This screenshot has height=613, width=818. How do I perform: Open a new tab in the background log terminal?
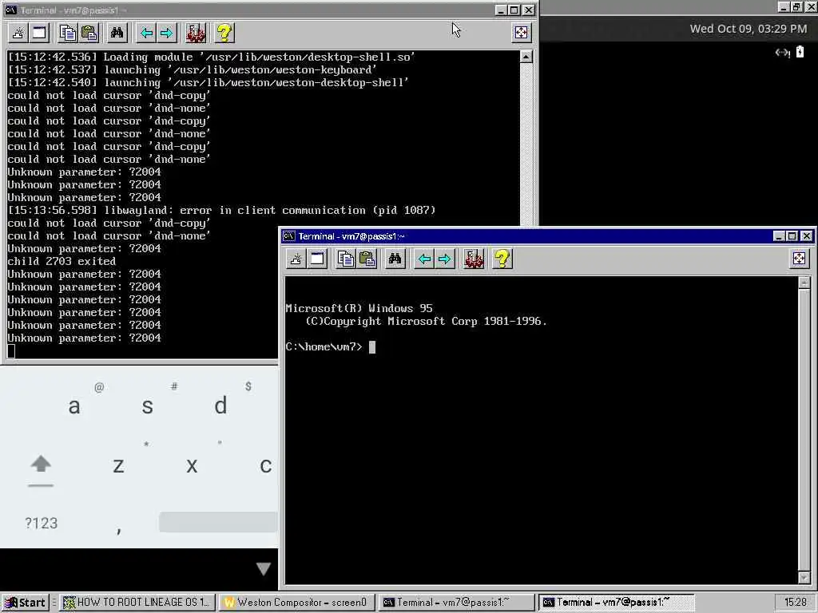pyautogui.click(x=18, y=33)
